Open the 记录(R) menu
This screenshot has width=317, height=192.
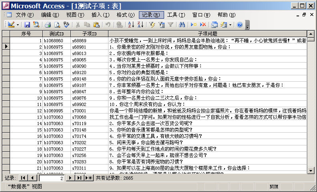click(x=151, y=15)
